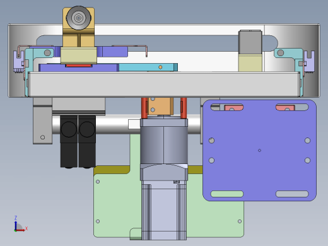Select the cream block under the gray sensor

pyautogui.click(x=250, y=62)
